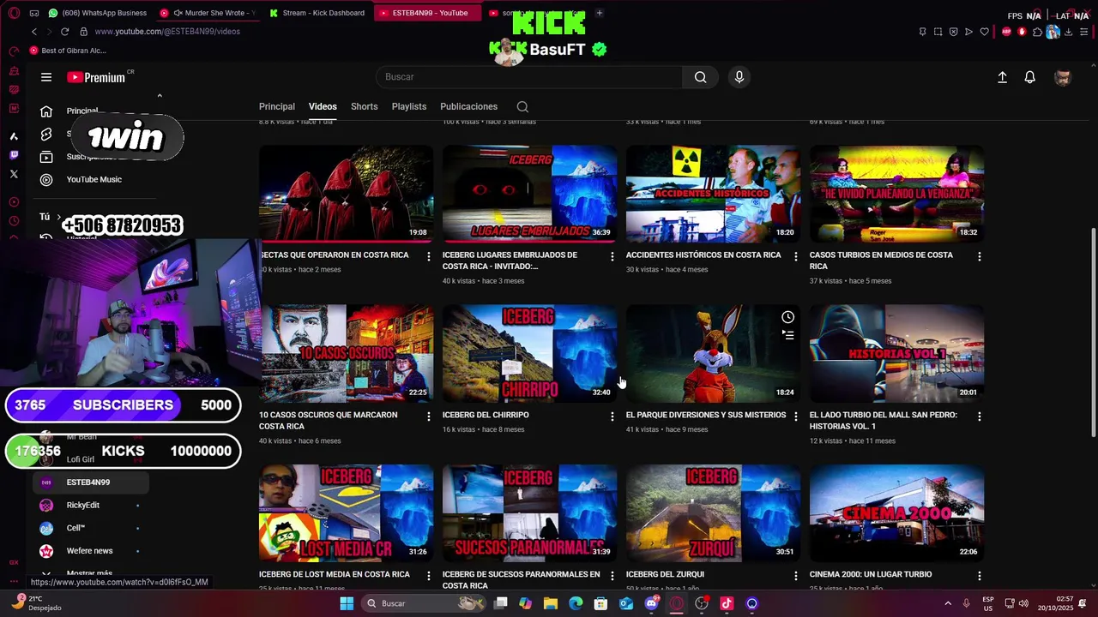Image resolution: width=1098 pixels, height=617 pixels.
Task: Open options for Cinema 2000 video
Action: (x=979, y=576)
